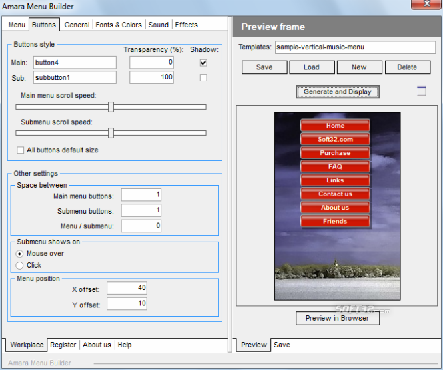Edit the Y offset field

127,303
